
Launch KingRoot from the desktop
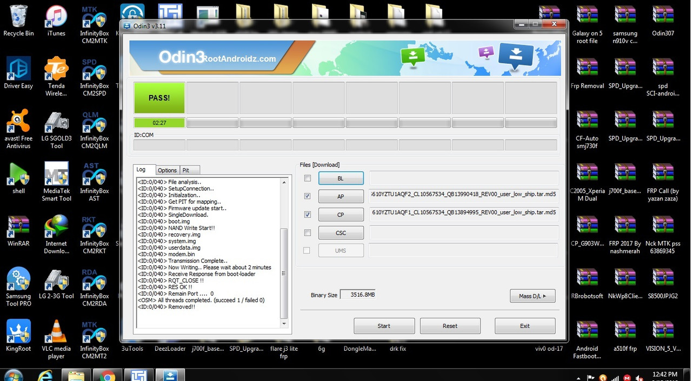18,336
